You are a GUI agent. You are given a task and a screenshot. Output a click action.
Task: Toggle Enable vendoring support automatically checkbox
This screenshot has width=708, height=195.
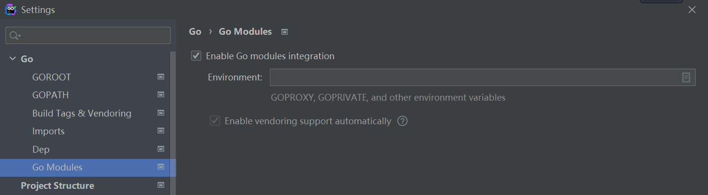point(215,121)
